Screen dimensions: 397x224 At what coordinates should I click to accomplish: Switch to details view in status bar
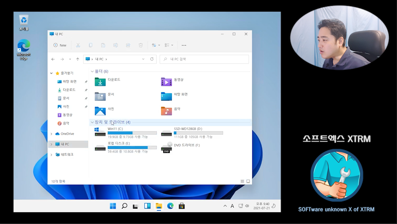click(x=242, y=182)
